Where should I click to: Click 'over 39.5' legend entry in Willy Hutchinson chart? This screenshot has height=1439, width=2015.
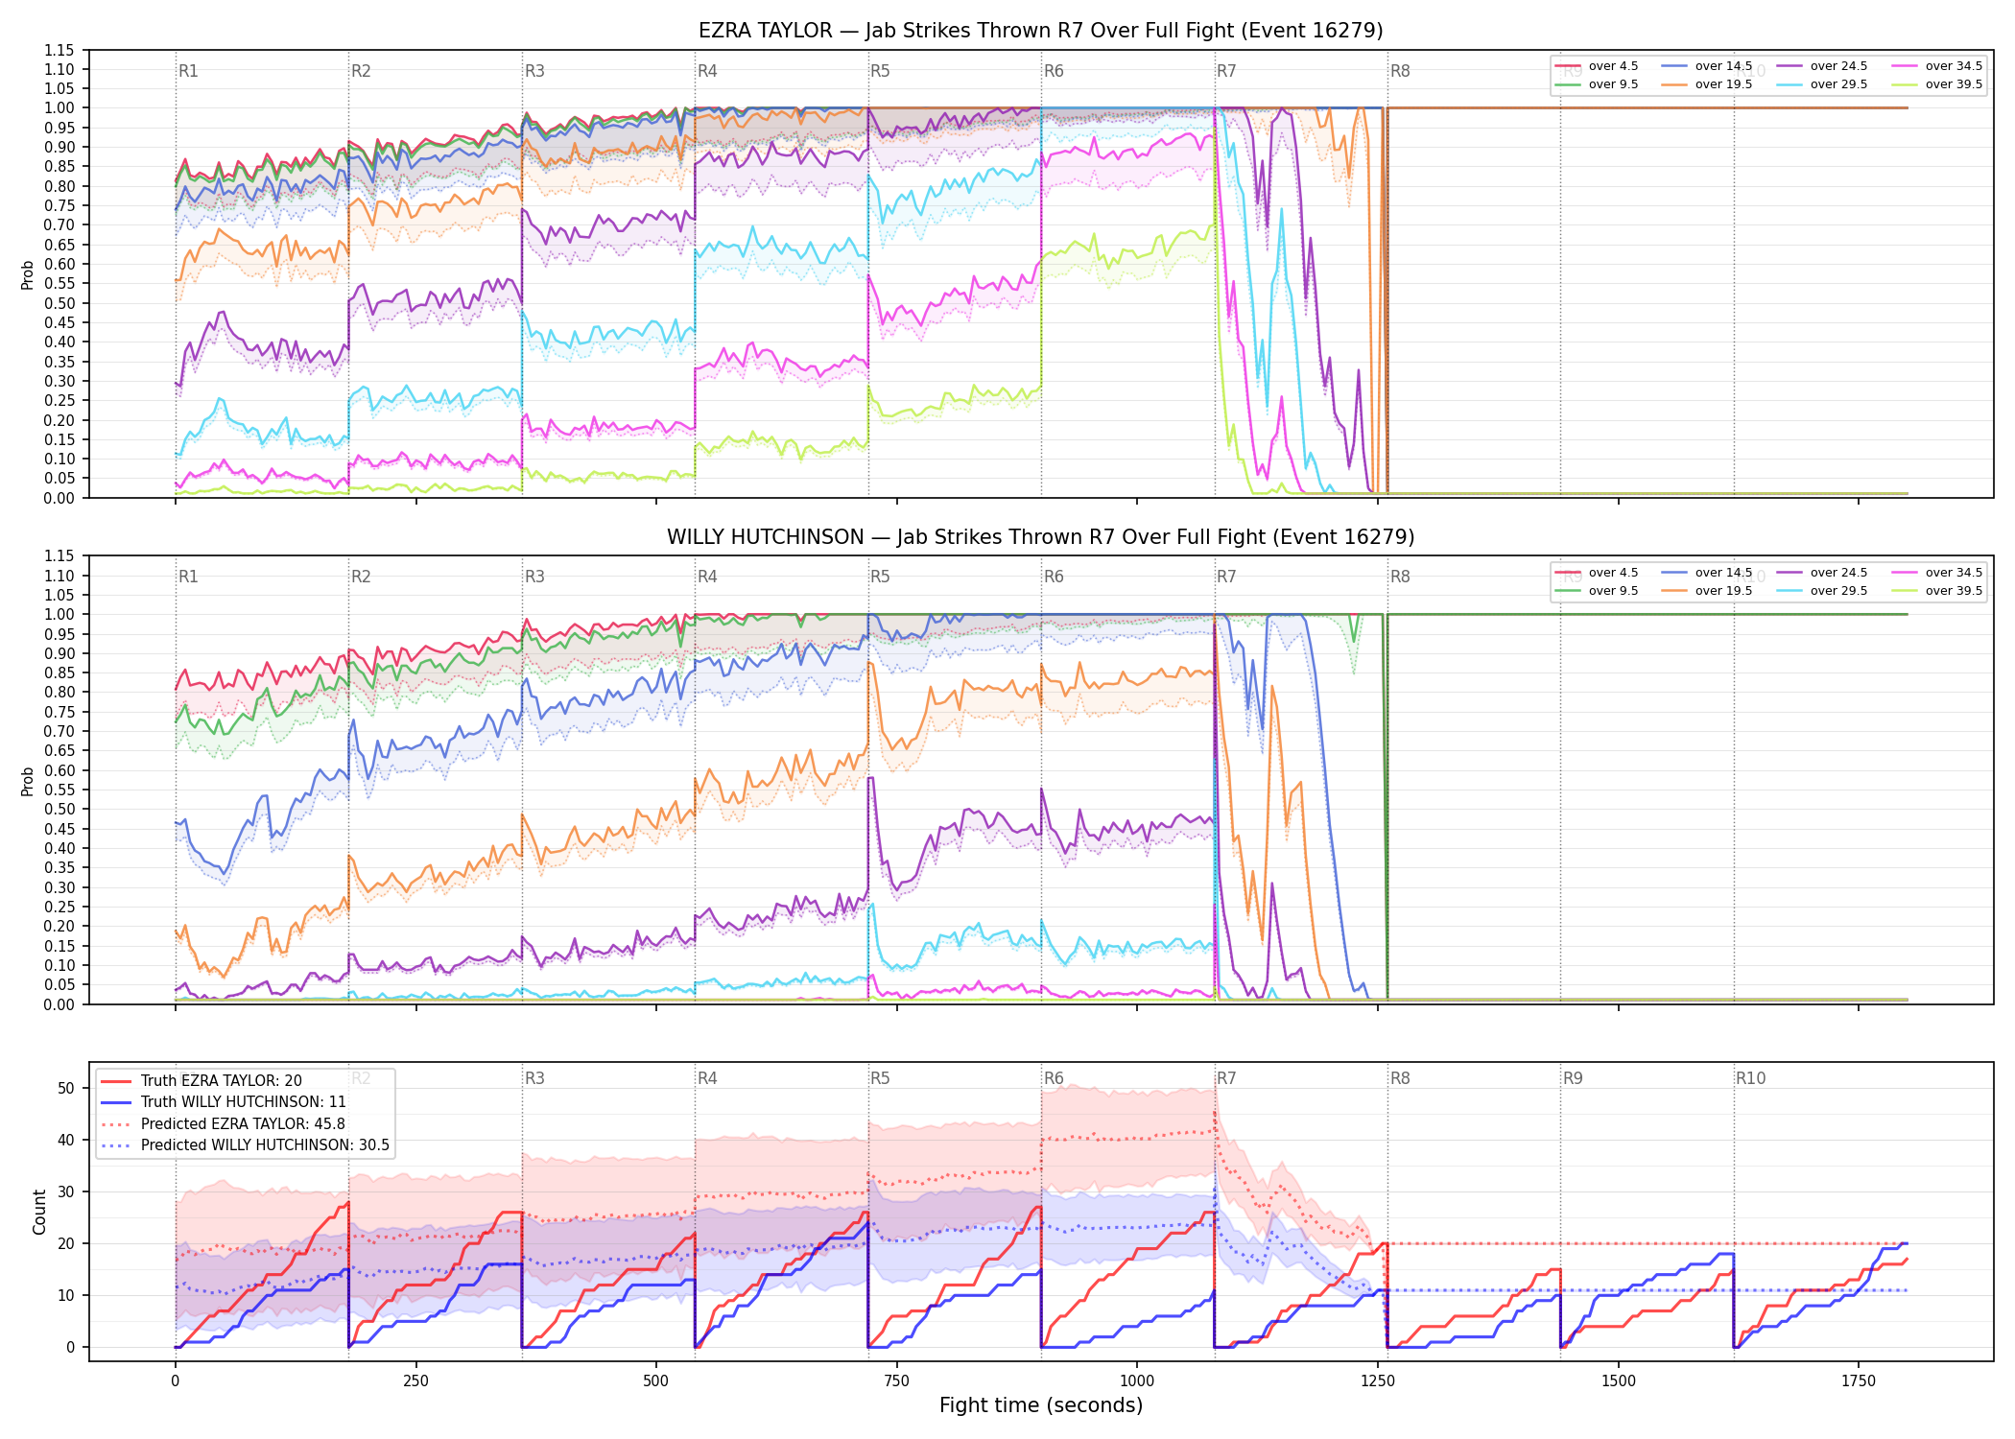click(1936, 591)
